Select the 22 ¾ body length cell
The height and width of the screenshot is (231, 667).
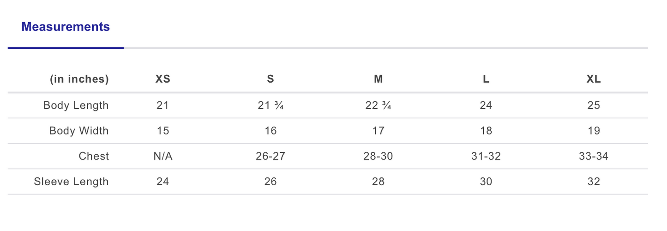(378, 105)
